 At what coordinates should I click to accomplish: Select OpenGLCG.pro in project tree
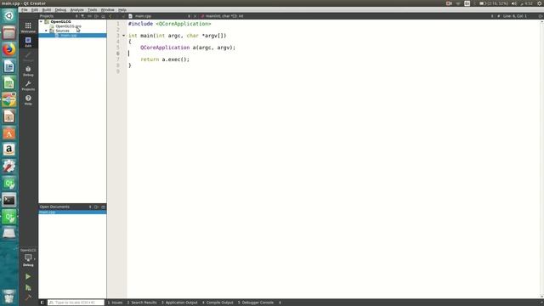point(68,26)
